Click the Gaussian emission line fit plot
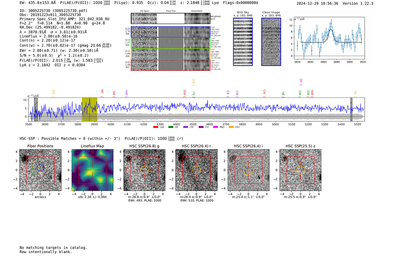 (x=329, y=38)
